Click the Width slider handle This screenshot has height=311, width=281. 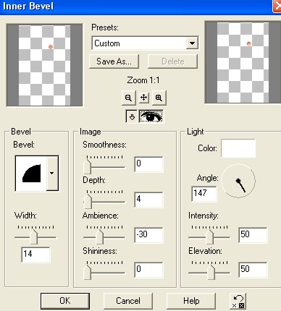tap(34, 237)
